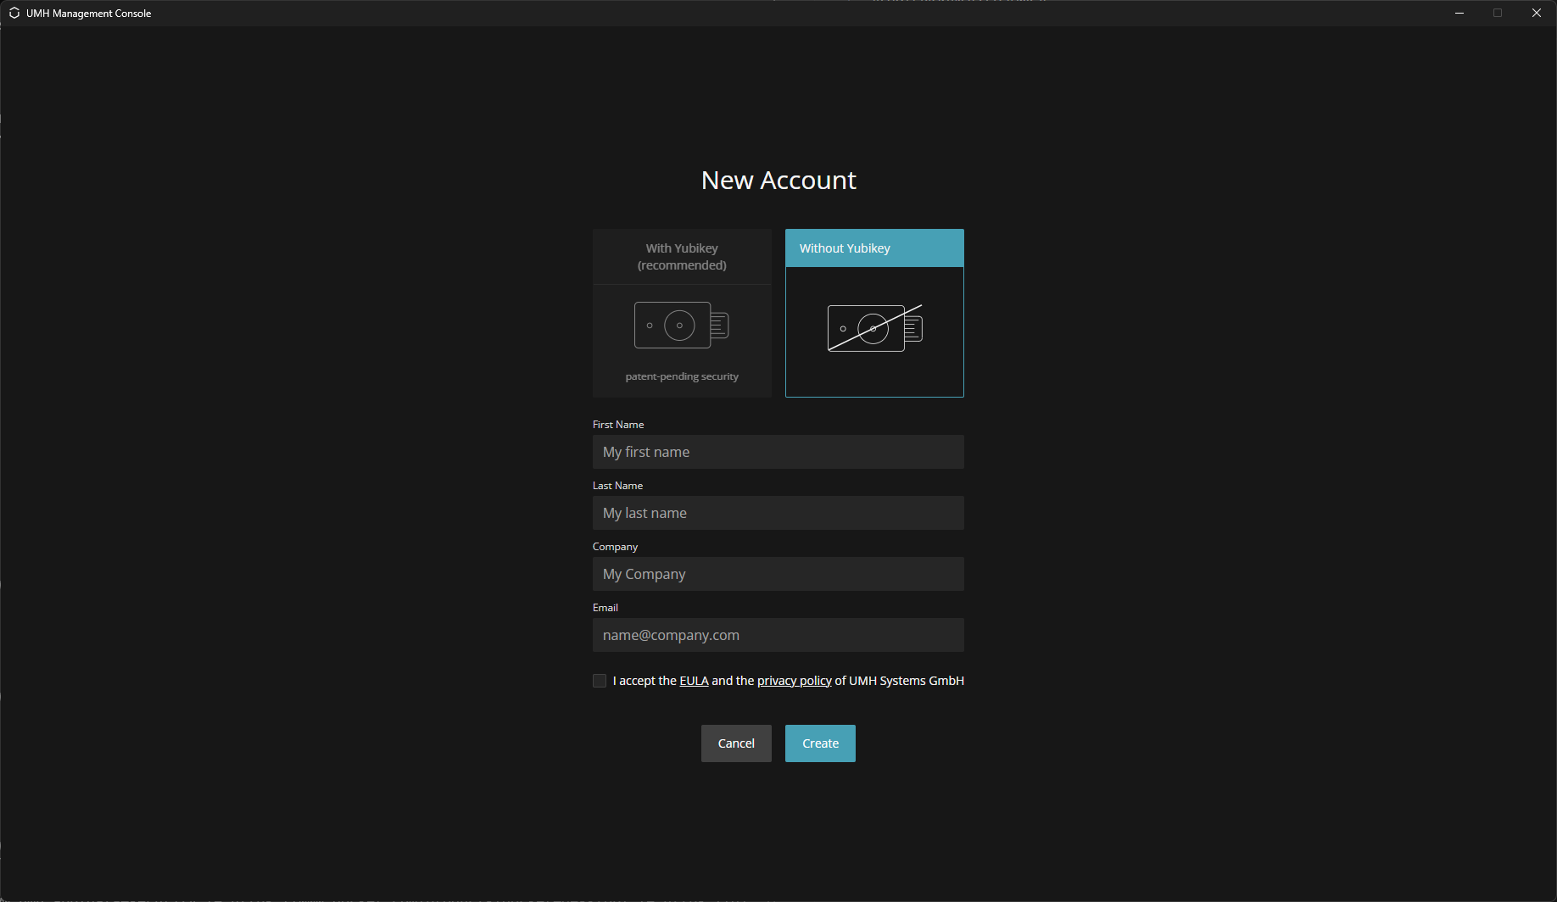Focus the Company text field
Screen dimensions: 1557x902
point(778,574)
